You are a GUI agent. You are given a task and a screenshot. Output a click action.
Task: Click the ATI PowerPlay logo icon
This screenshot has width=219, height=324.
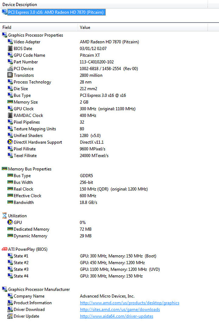click(4, 249)
